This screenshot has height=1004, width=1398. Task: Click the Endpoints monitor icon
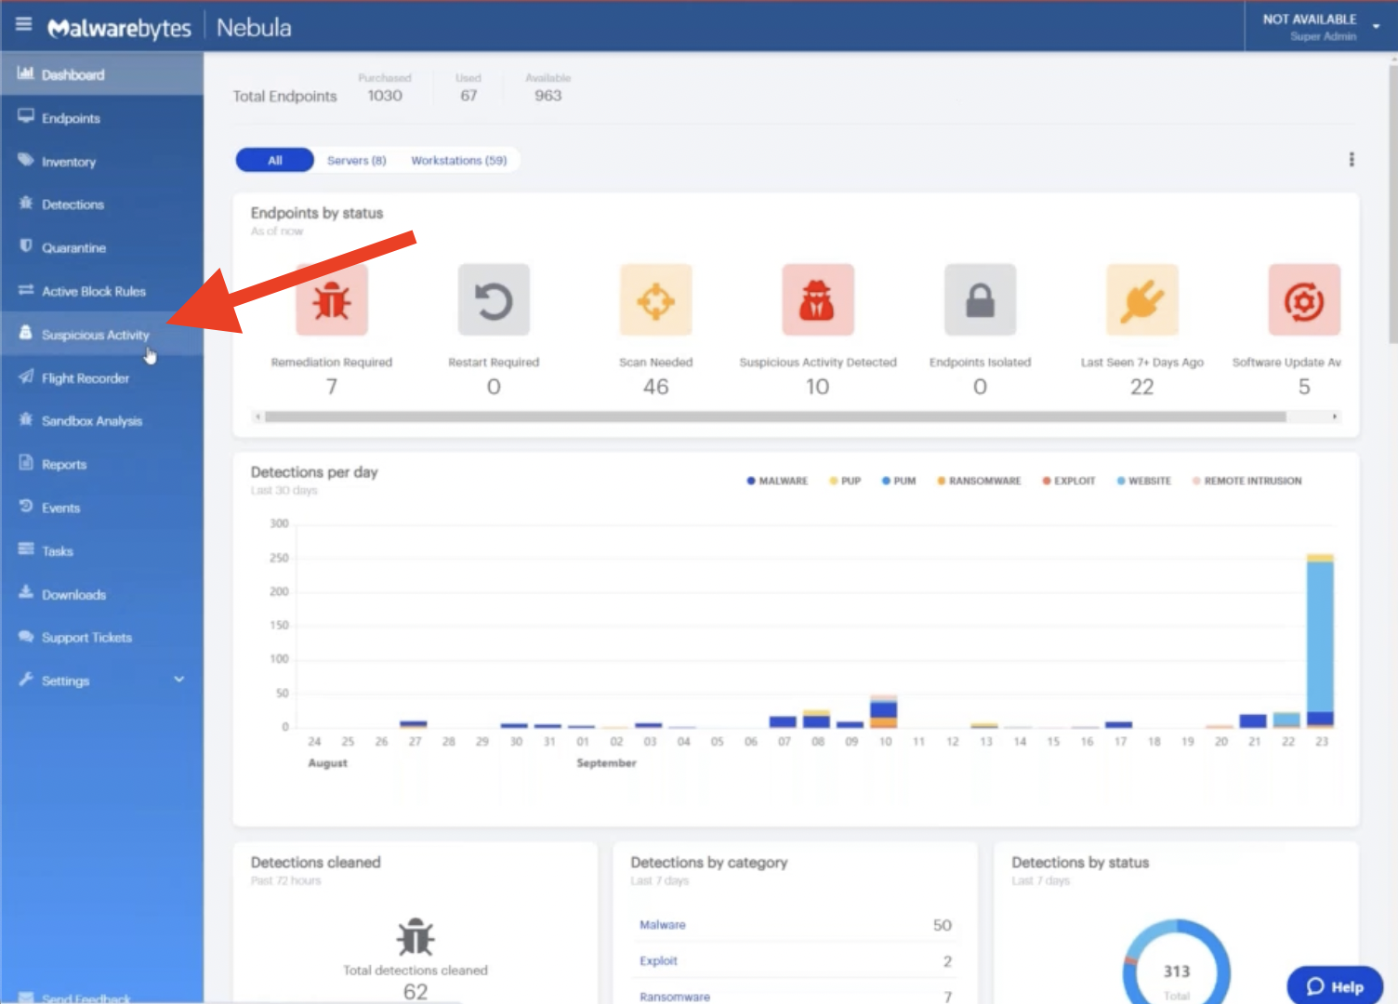(x=25, y=117)
